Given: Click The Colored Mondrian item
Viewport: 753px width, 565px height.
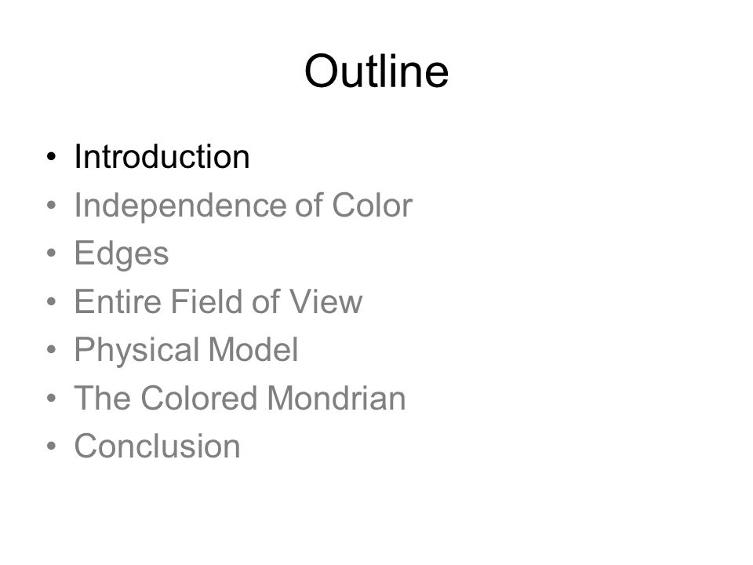Looking at the screenshot, I should tap(240, 398).
